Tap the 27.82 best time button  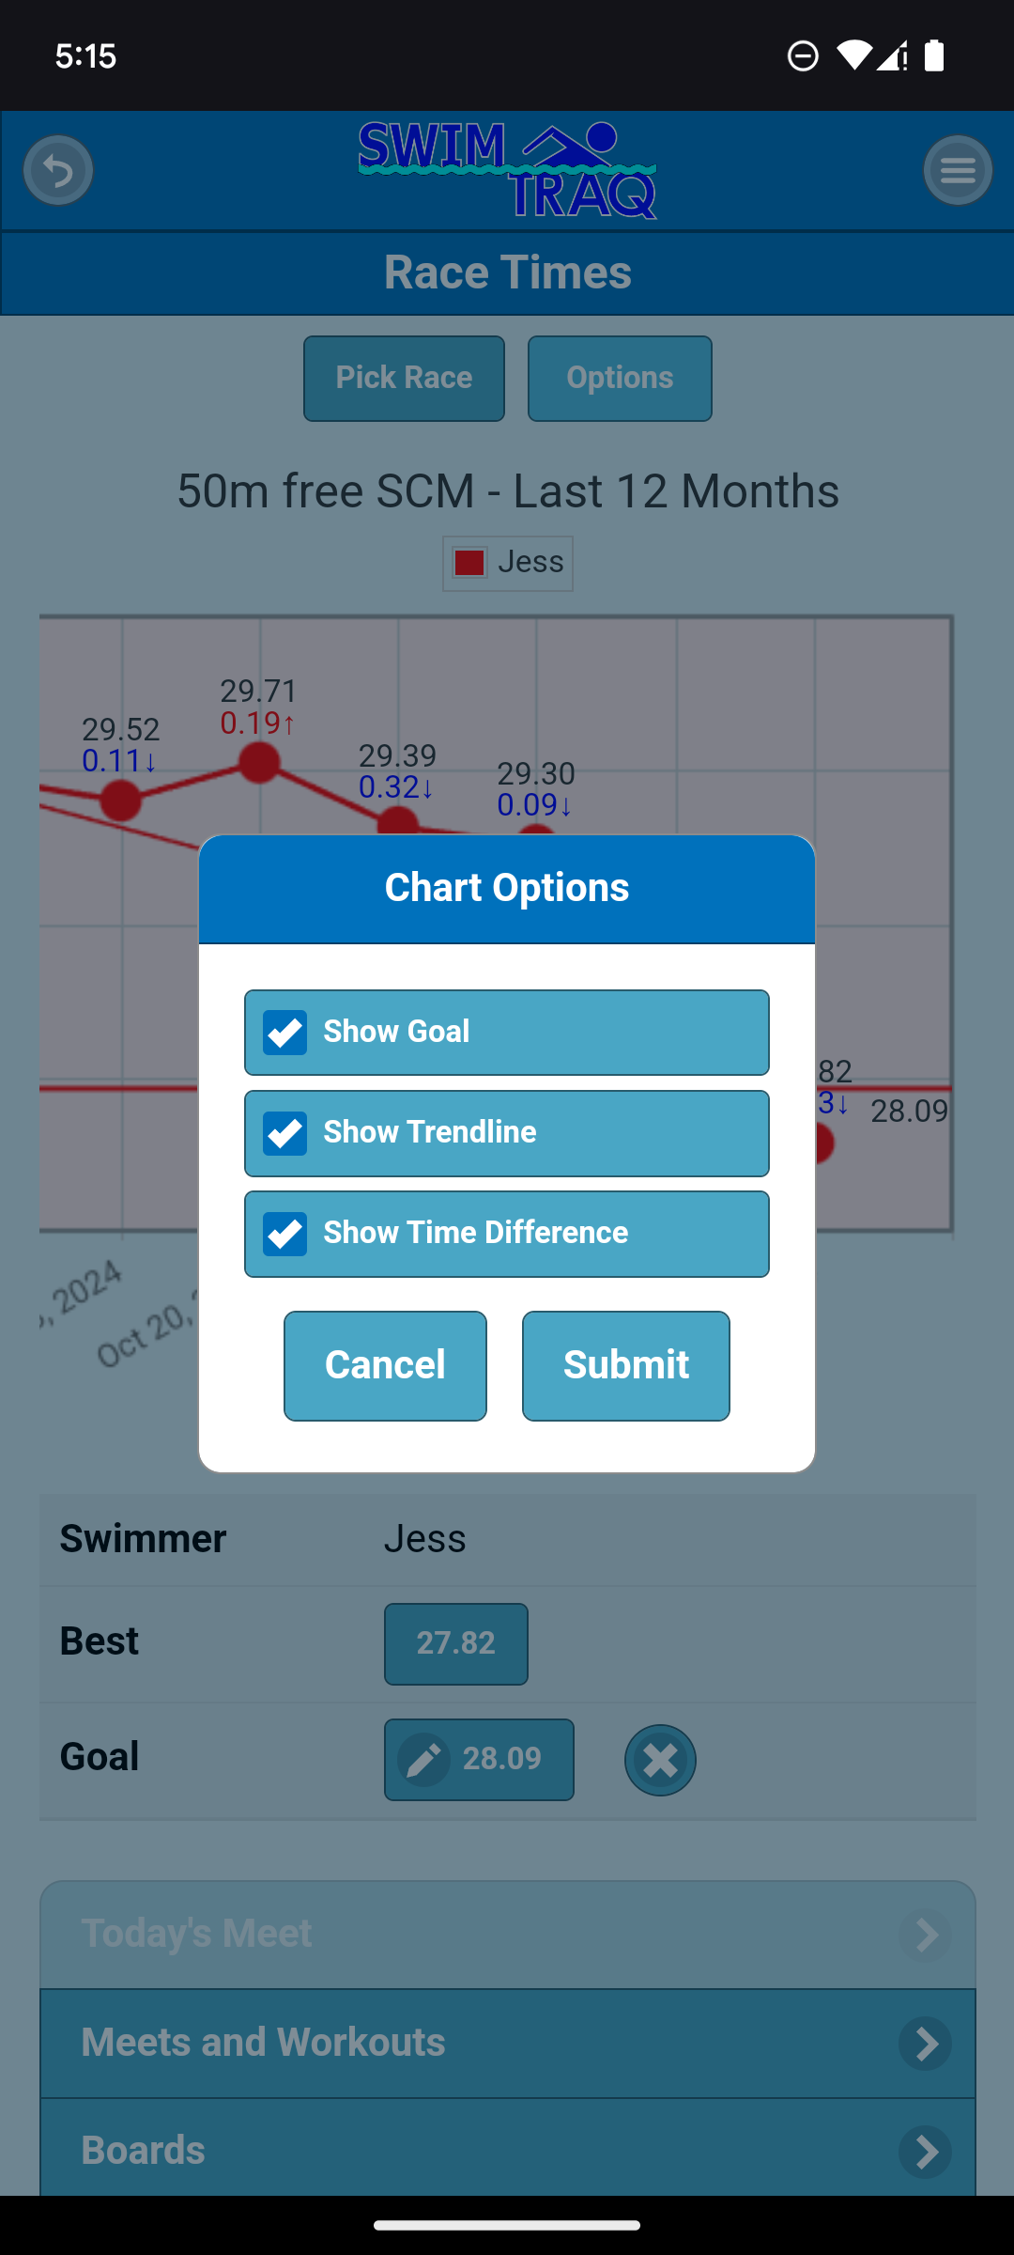click(456, 1643)
